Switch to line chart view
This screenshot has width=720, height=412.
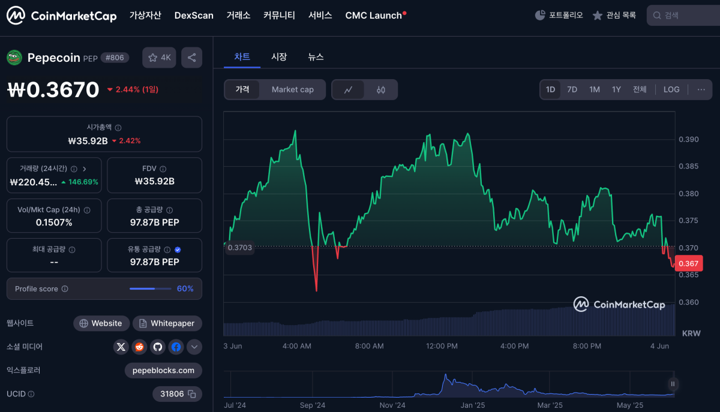point(349,90)
